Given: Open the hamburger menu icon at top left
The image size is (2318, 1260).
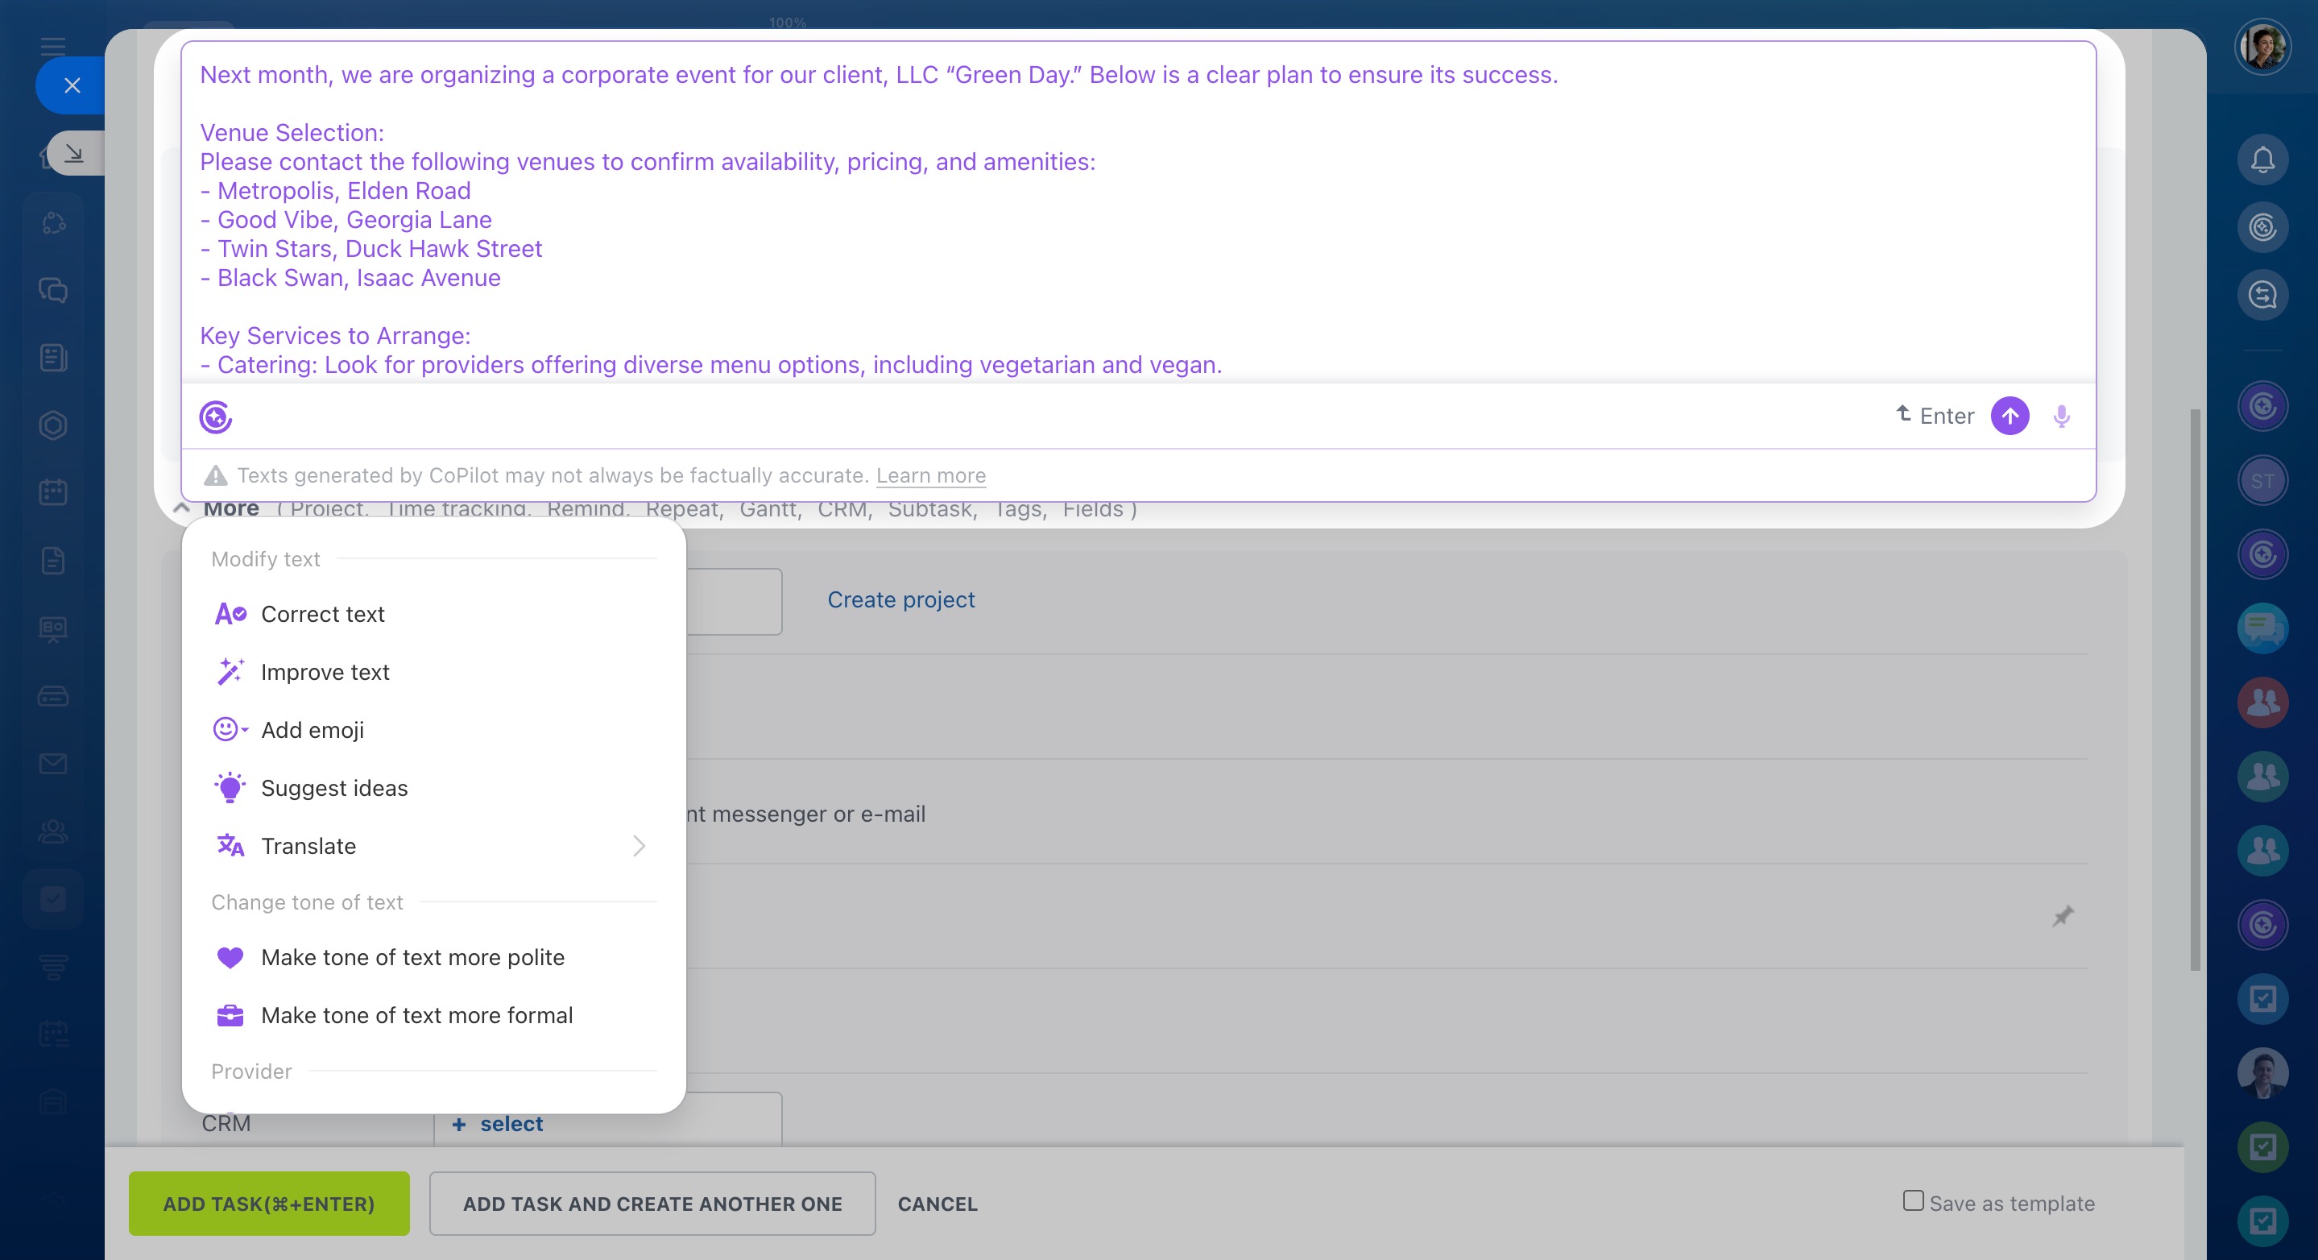Looking at the screenshot, I should 53,46.
